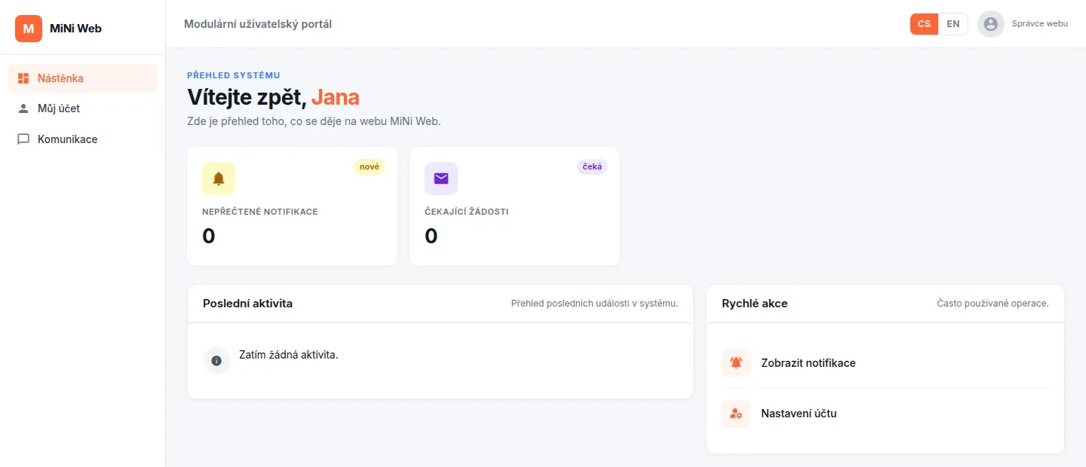Switch language to EN
1086x467 pixels.
point(953,24)
